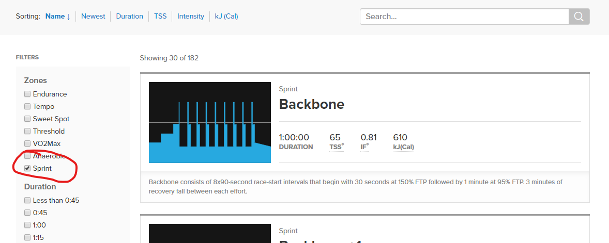Uncheck the Sprint zone filter
The width and height of the screenshot is (609, 243).
pyautogui.click(x=27, y=168)
